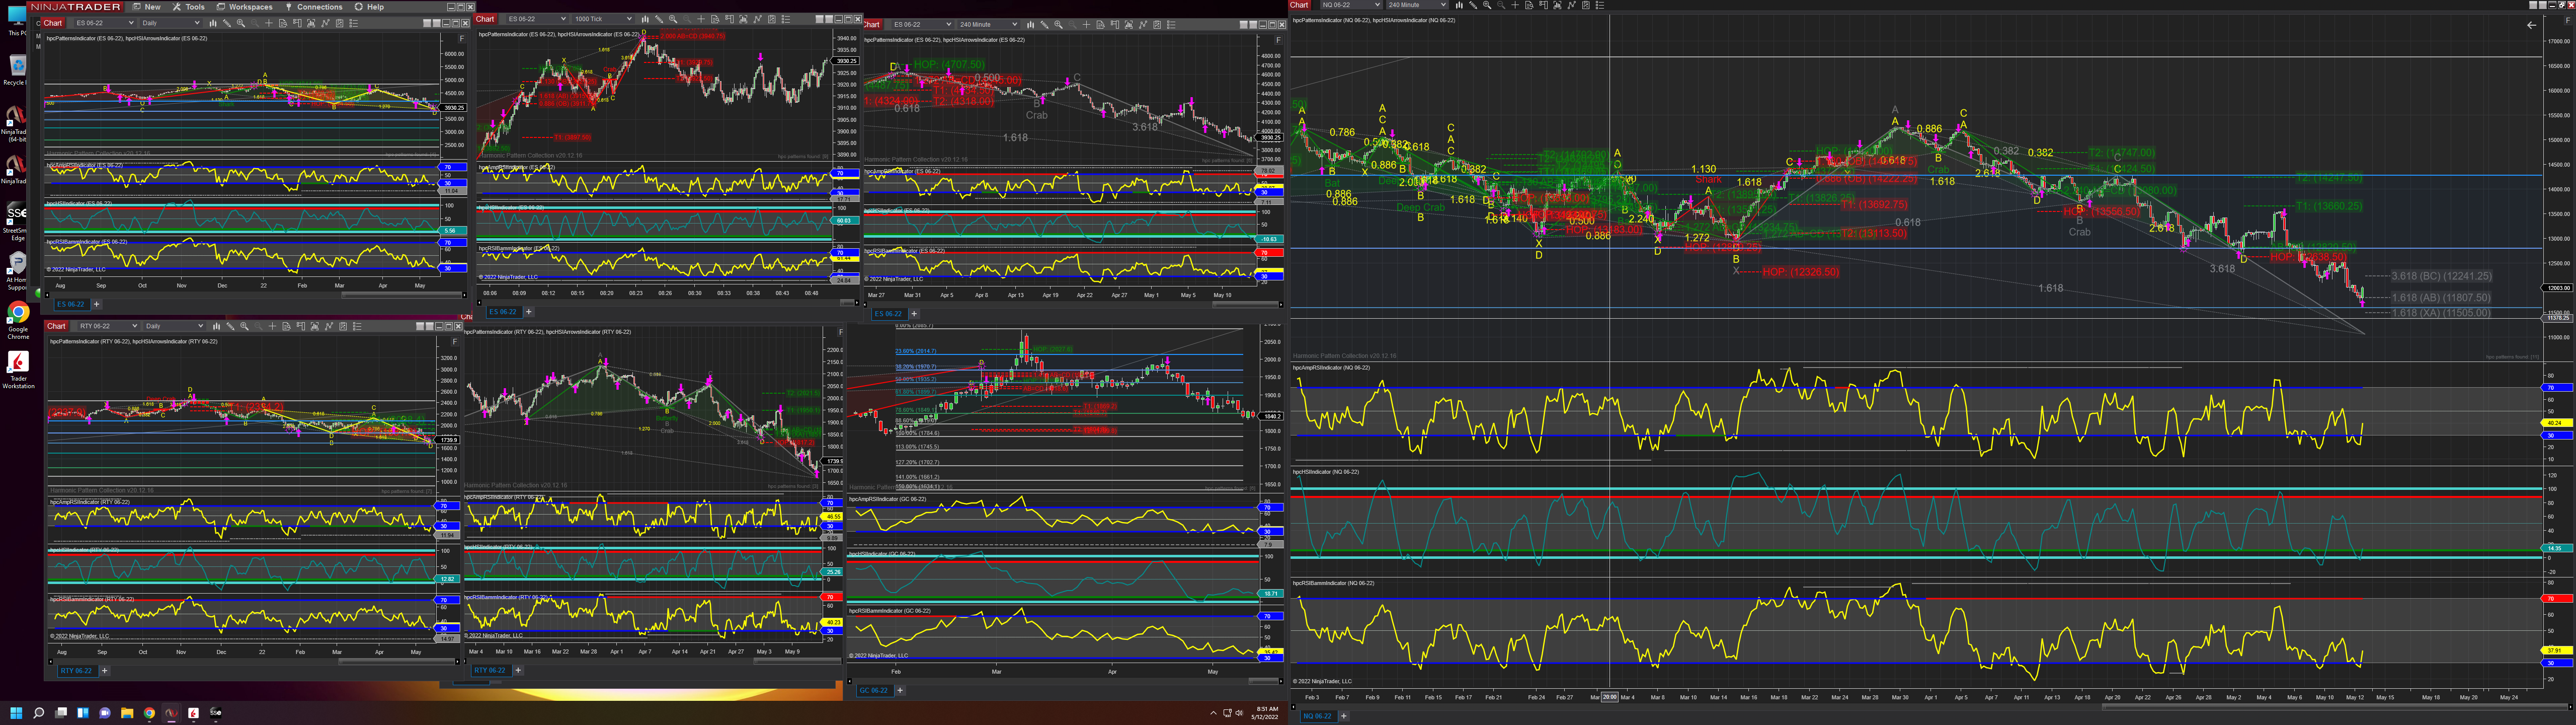Expand the 1000 Tick interval dropdown
The image size is (2576, 725).
629,19
